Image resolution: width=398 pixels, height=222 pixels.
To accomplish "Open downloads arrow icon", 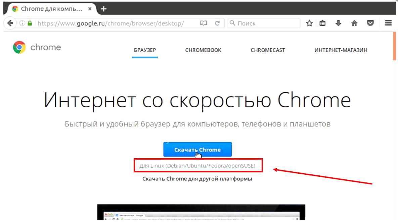I will (338, 23).
